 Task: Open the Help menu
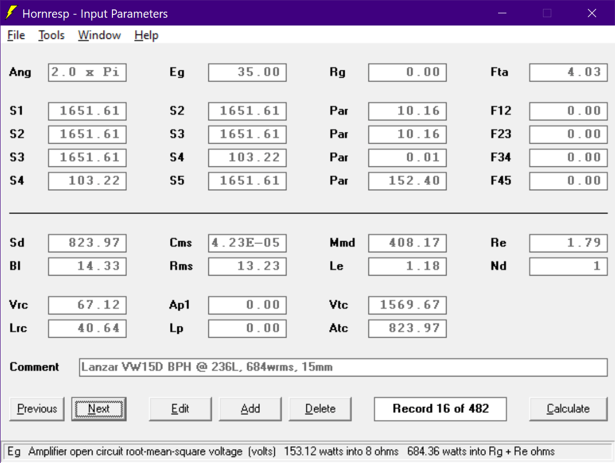(146, 35)
